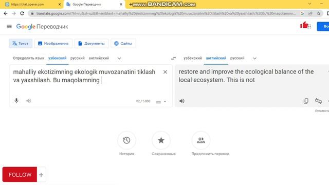Viewport: 329px width, 185px height.
Task: Go back in browser
Action: 6,13
